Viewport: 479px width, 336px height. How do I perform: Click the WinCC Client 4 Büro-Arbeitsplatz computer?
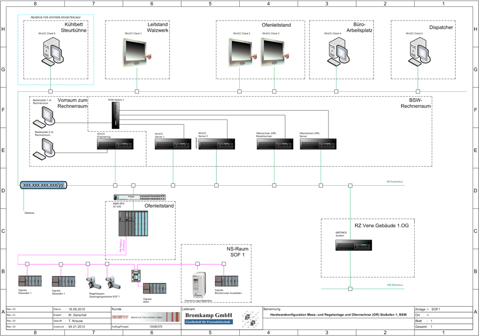tap(337, 52)
